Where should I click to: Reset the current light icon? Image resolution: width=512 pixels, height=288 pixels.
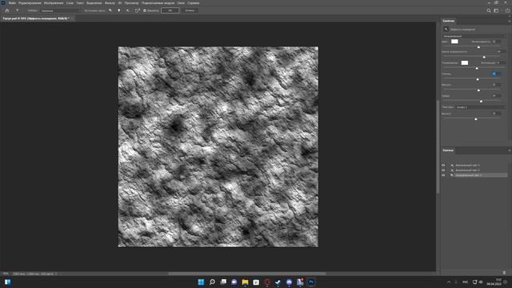pyautogui.click(x=138, y=10)
